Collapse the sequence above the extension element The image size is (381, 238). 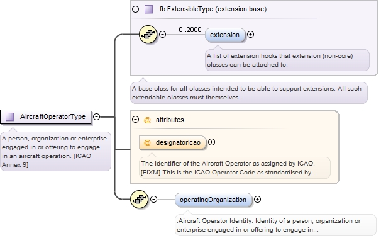(163, 34)
